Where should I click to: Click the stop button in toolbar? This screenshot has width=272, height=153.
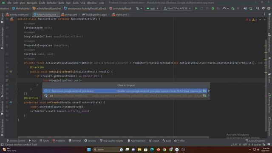(238, 8)
